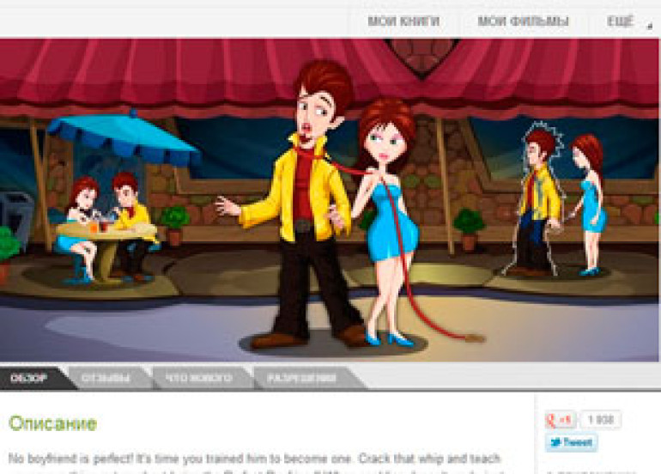Click the Google +1 button
Screen dimensions: 661x474
click(x=560, y=420)
